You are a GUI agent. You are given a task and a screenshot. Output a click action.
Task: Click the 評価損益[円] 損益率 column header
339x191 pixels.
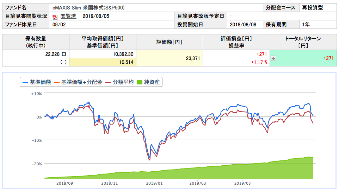click(236, 42)
